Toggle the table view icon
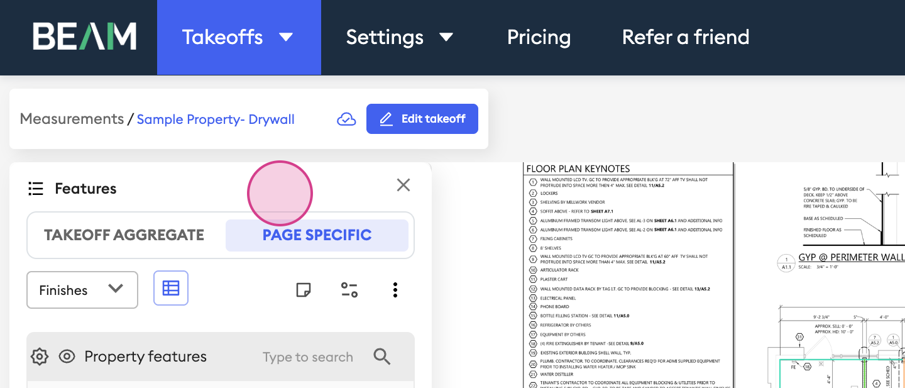 pos(171,288)
